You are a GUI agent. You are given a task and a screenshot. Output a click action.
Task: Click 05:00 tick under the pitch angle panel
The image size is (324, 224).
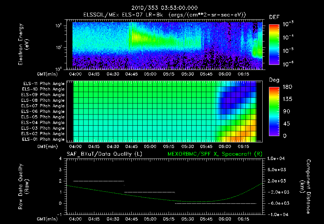coord(150,146)
